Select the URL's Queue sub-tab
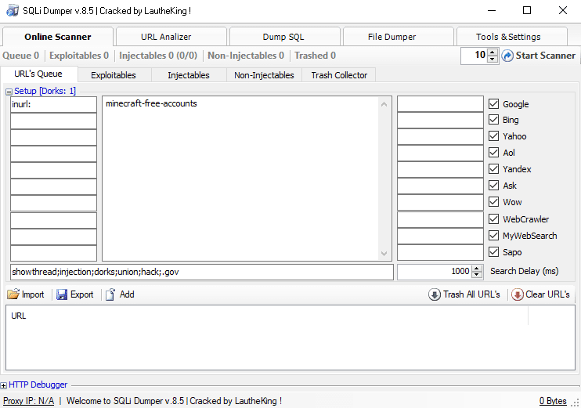581x408 pixels. point(39,74)
